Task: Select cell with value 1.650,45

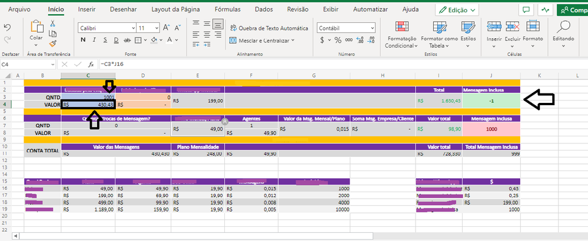Action: point(438,101)
